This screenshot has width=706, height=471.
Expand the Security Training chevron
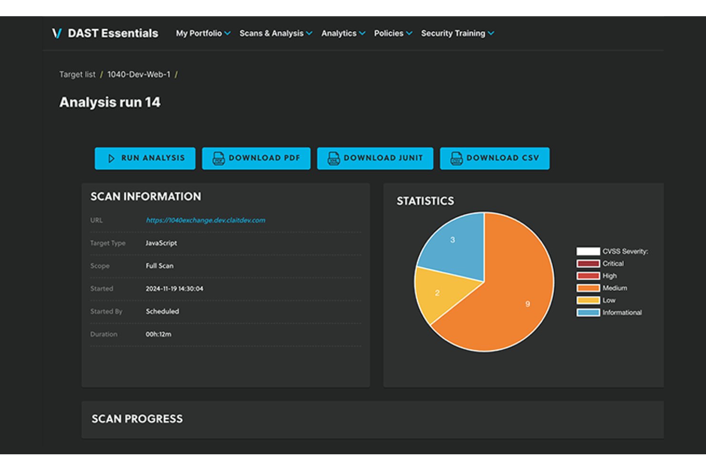(491, 33)
